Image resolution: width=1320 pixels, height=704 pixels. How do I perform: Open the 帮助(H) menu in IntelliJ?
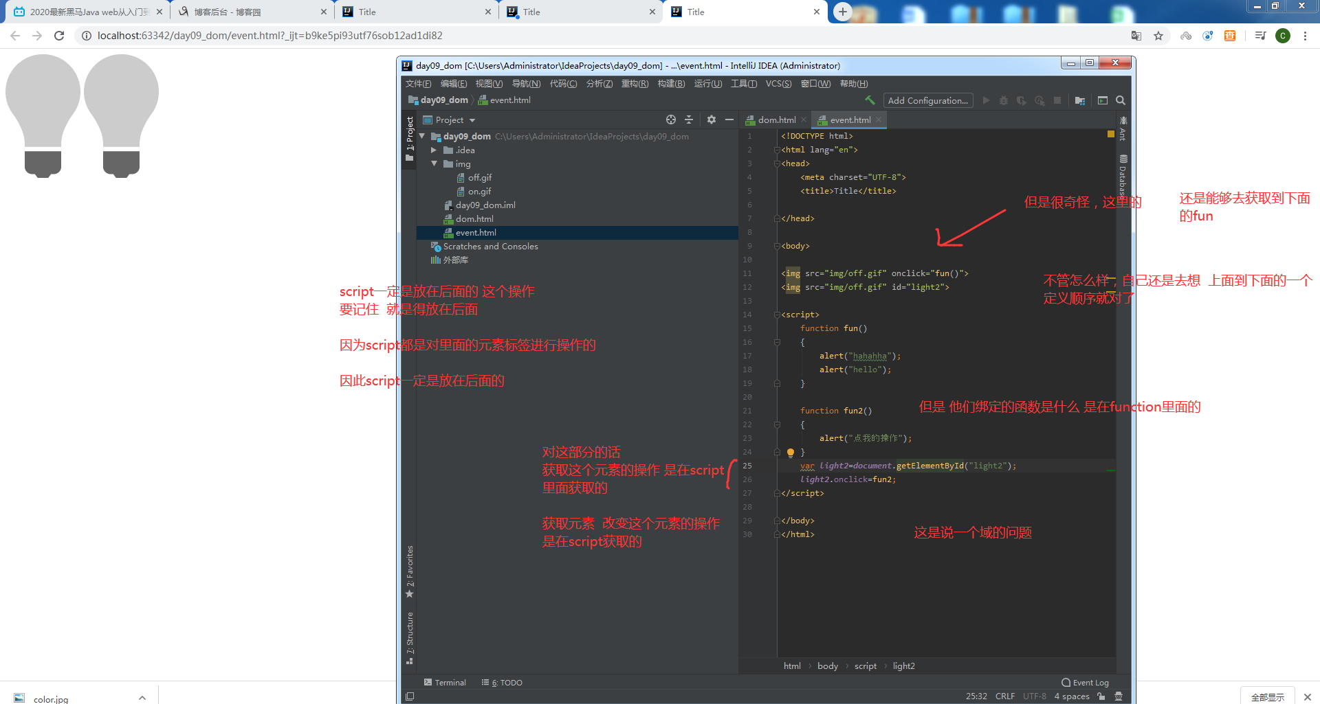click(854, 84)
